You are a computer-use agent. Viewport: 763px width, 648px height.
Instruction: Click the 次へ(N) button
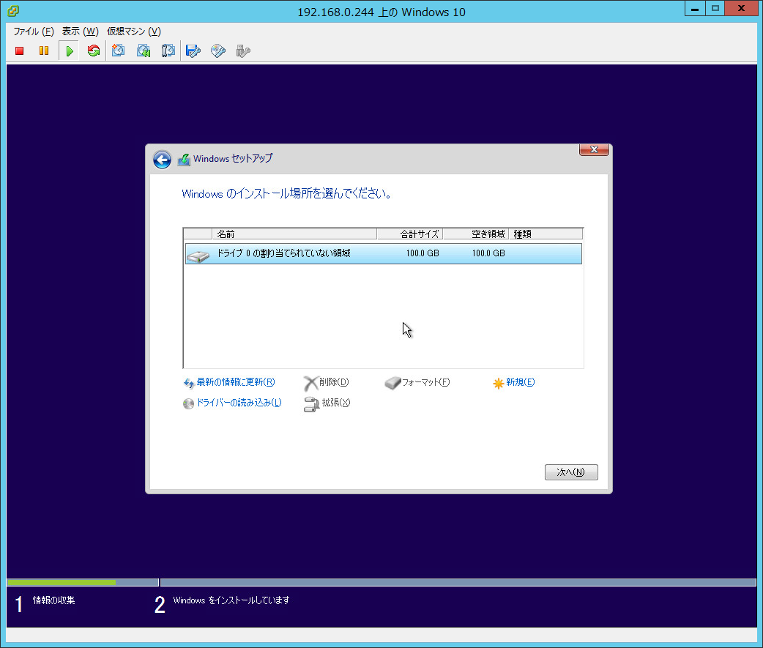571,472
